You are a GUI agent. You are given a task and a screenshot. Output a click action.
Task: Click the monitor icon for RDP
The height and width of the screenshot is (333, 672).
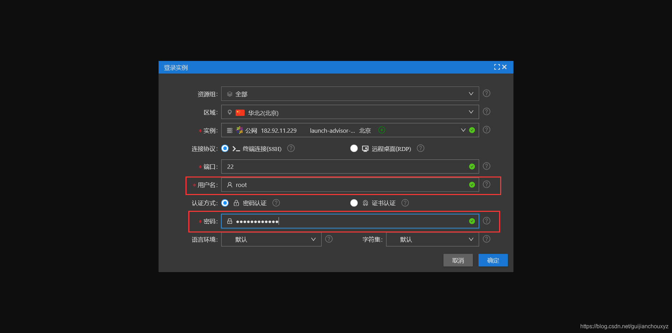pos(365,148)
